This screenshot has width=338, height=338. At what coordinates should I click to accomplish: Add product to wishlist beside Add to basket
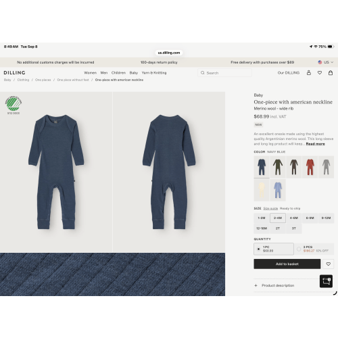point(329,264)
